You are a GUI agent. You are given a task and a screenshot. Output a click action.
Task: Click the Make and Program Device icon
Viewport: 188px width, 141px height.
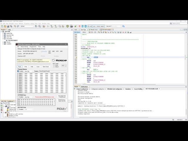coord(52,26)
